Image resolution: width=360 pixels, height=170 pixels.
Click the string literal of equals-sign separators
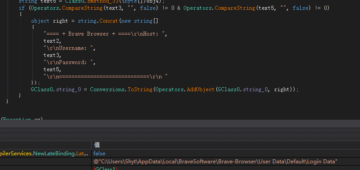tap(105, 77)
